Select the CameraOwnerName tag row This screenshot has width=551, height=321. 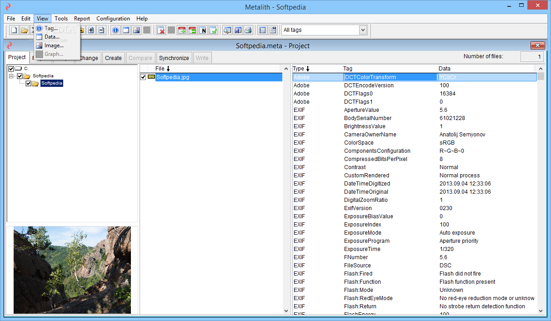[x=415, y=135]
